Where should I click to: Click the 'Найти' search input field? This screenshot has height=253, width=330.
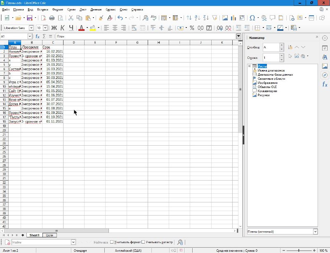[x=41, y=242]
